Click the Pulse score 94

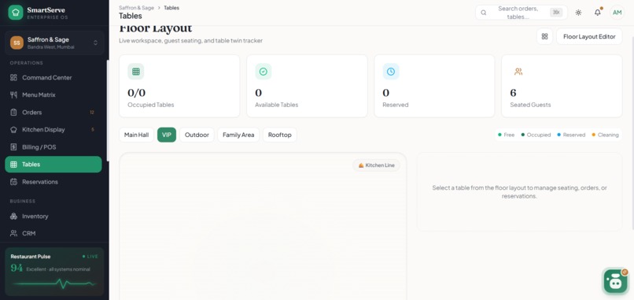pyautogui.click(x=17, y=268)
